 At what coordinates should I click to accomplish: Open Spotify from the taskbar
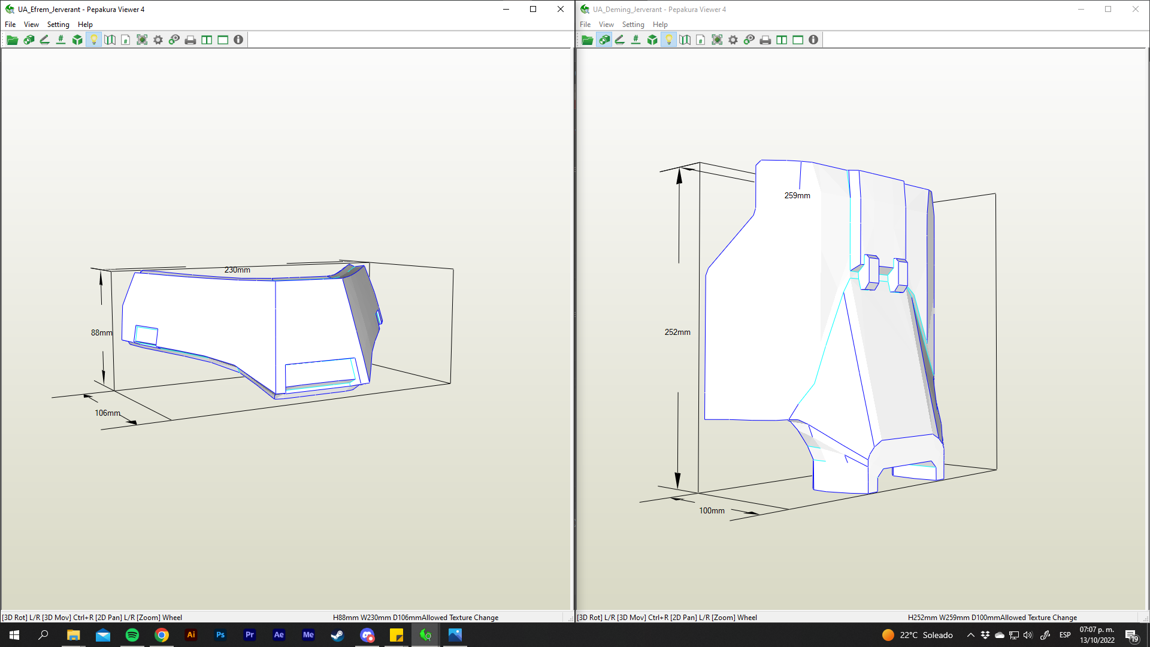click(132, 635)
